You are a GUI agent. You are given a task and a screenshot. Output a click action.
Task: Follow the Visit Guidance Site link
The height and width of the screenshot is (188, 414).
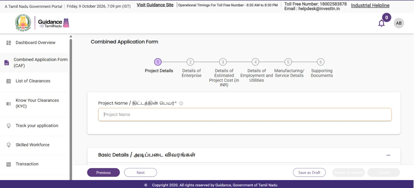point(155,5)
